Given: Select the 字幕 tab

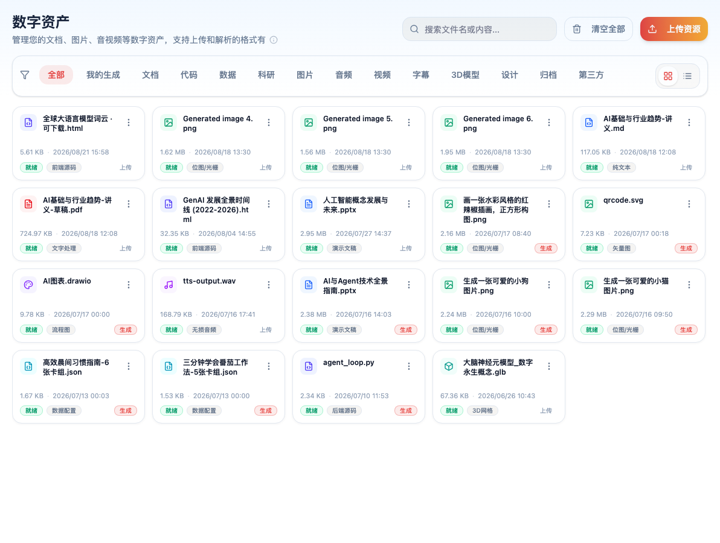Looking at the screenshot, I should click(420, 75).
